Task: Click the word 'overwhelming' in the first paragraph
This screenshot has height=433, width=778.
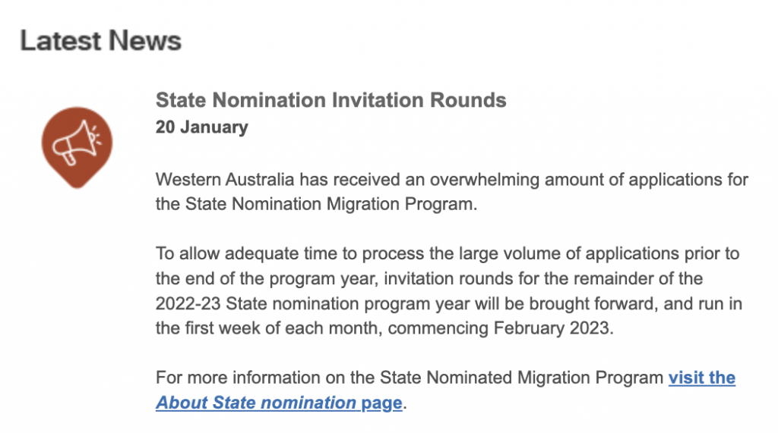Action: coord(482,180)
